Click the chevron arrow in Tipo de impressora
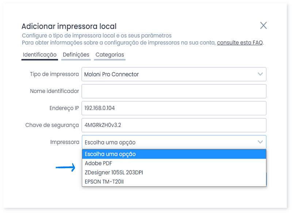Image resolution: width=292 pixels, height=213 pixels. (x=260, y=74)
